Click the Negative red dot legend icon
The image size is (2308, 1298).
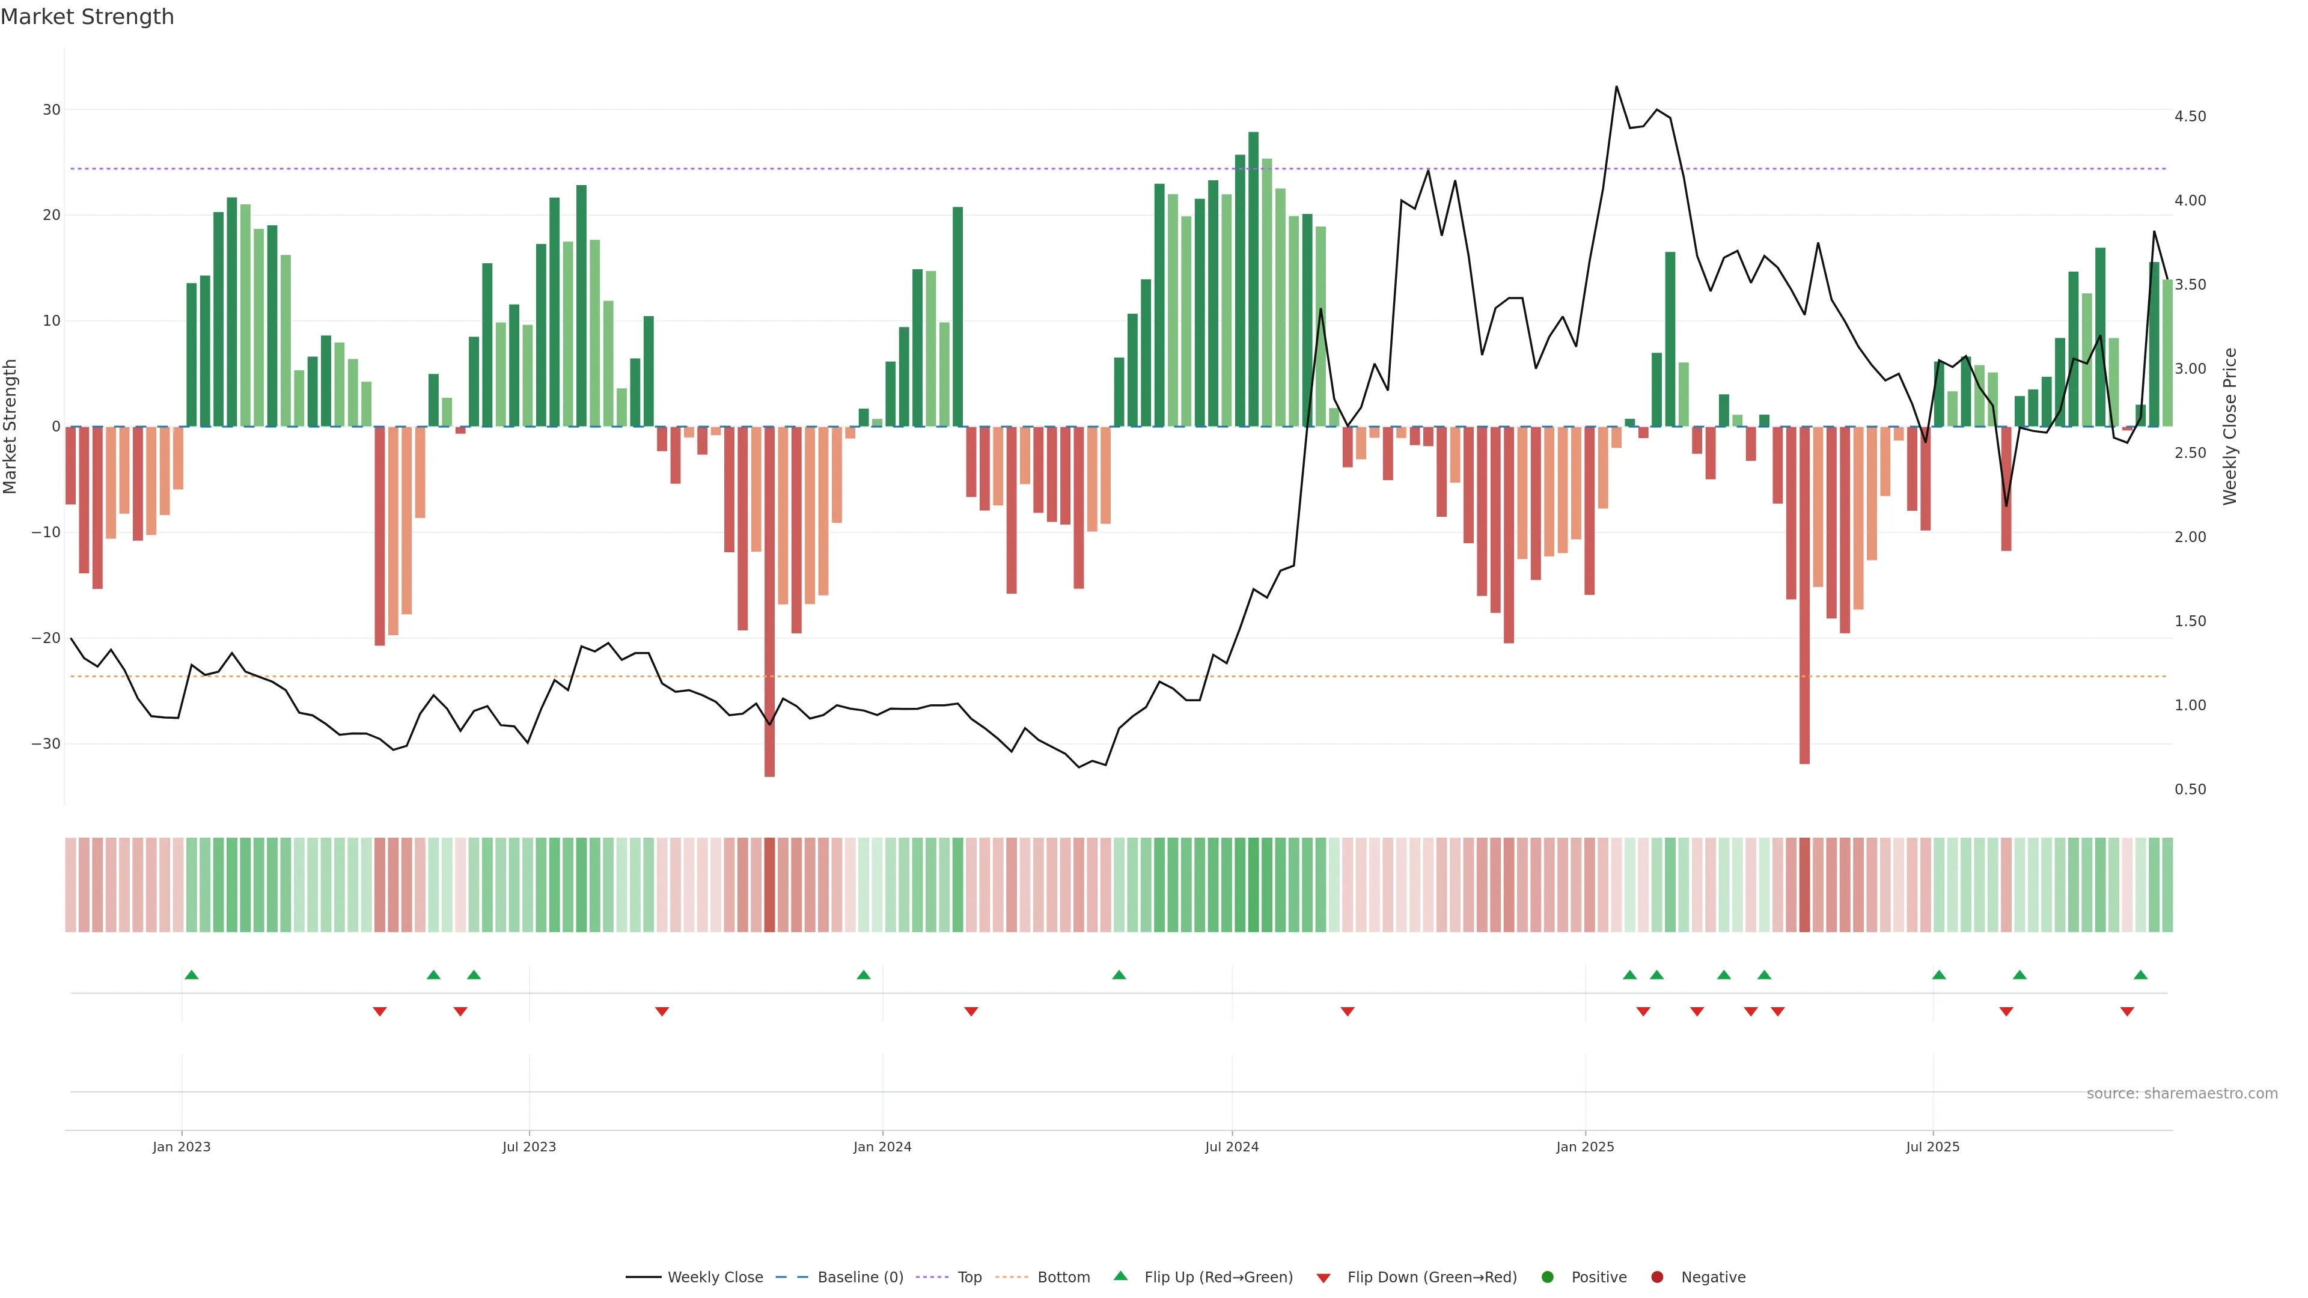(x=1656, y=1278)
